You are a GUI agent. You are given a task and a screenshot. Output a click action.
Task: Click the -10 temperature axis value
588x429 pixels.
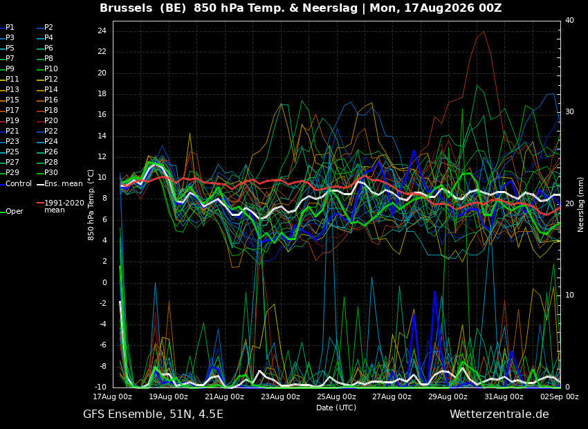100,387
